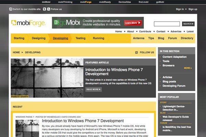Click the top Follow us link

pos(56,9)
